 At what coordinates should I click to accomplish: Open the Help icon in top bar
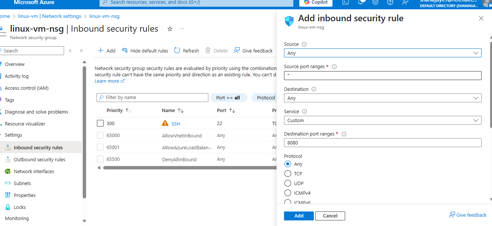point(390,3)
